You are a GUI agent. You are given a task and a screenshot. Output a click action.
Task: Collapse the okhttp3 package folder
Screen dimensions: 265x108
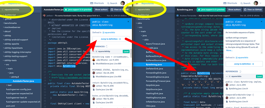10,77
